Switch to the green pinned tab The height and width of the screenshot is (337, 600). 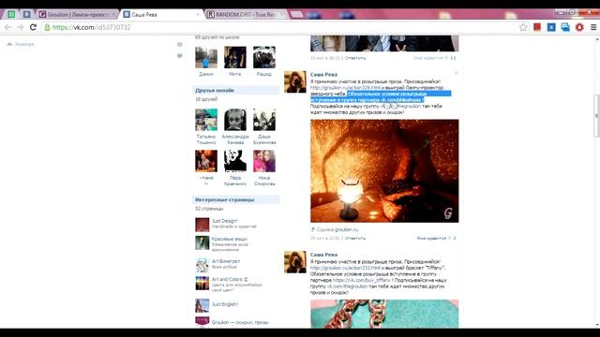coord(11,14)
